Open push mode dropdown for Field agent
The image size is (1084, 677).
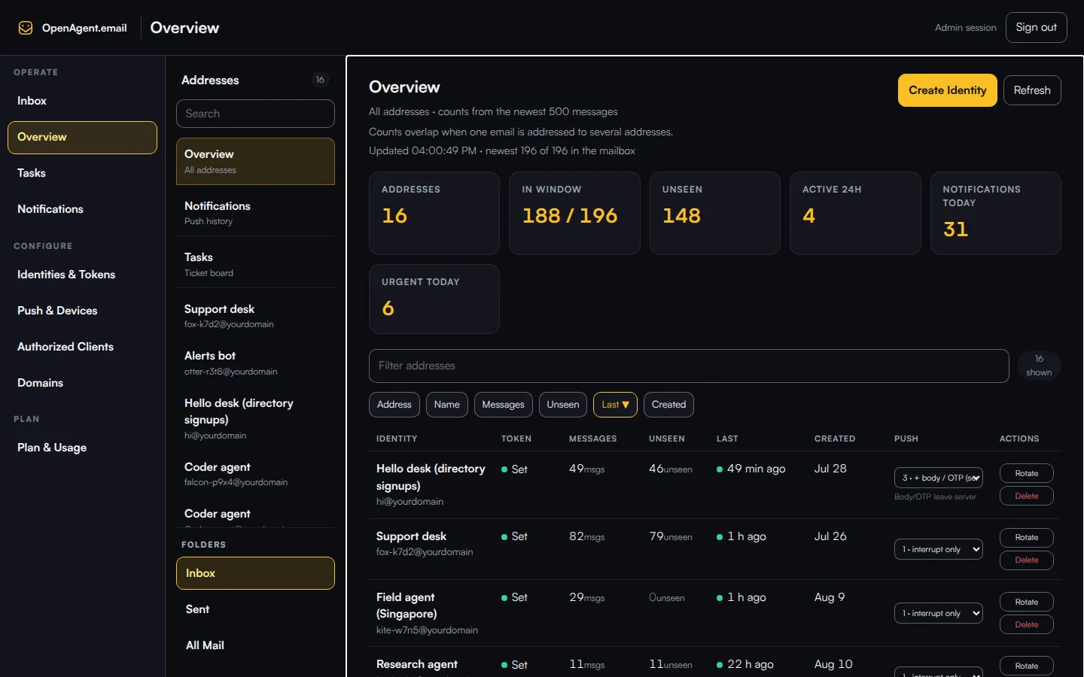(939, 613)
